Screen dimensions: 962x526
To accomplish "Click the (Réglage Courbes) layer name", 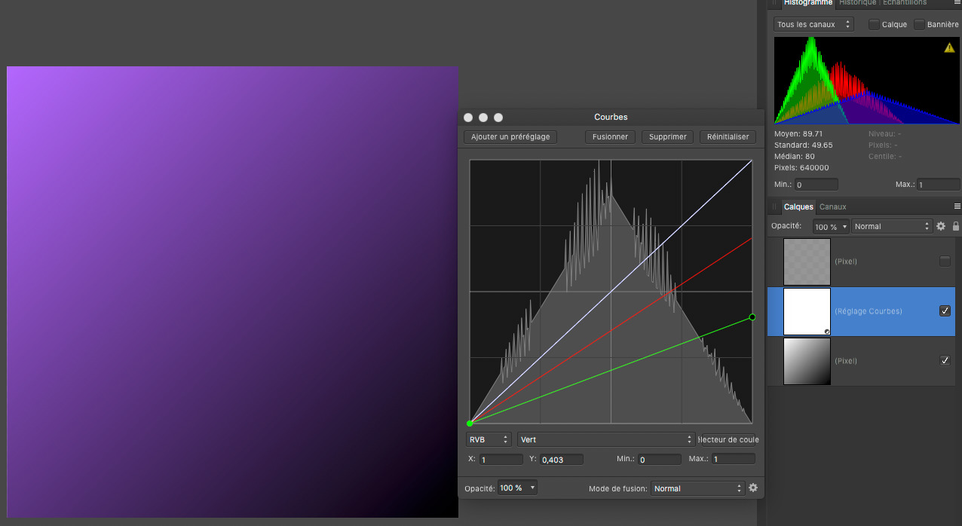I will [869, 311].
